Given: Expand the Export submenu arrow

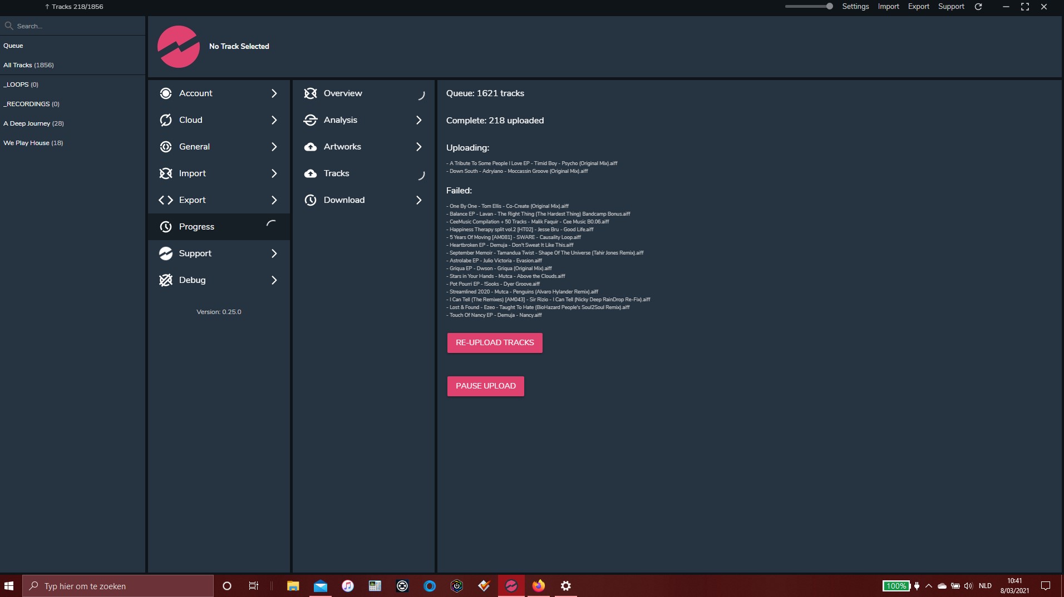Looking at the screenshot, I should [x=274, y=200].
